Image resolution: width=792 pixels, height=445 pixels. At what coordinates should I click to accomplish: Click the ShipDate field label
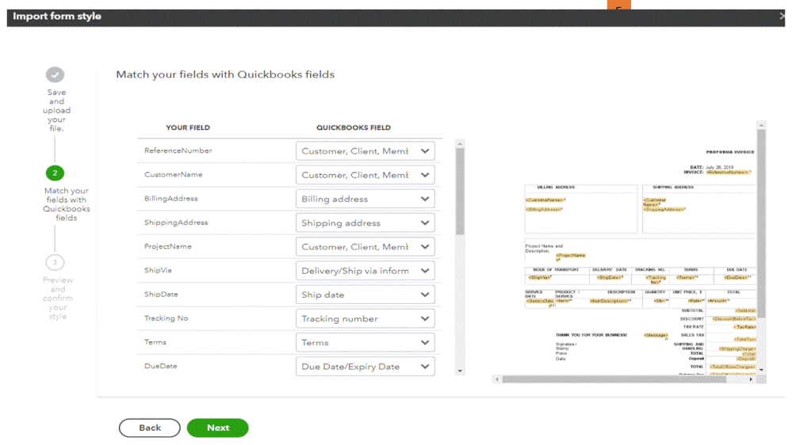(x=161, y=295)
